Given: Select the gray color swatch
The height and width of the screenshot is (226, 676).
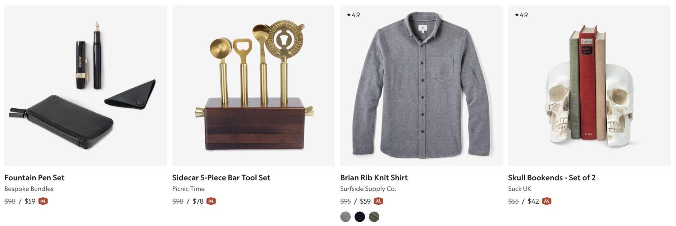Looking at the screenshot, I should coord(345,217).
